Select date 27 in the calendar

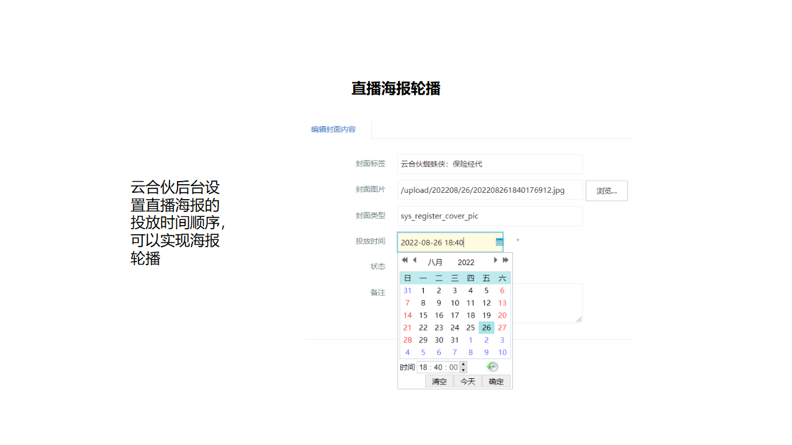click(502, 328)
